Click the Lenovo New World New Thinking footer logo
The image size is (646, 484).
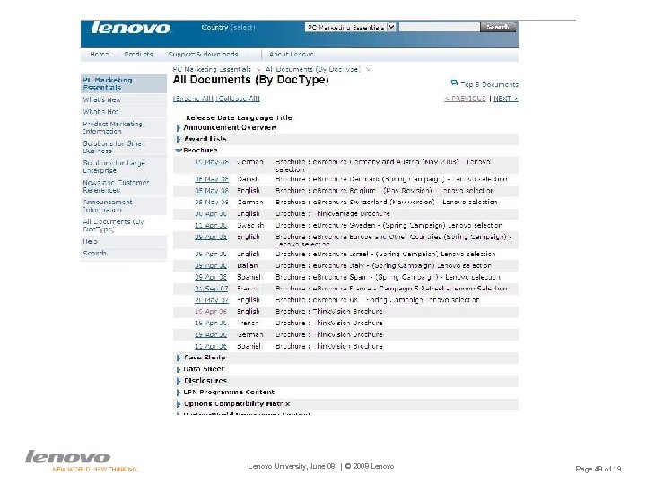click(x=82, y=462)
